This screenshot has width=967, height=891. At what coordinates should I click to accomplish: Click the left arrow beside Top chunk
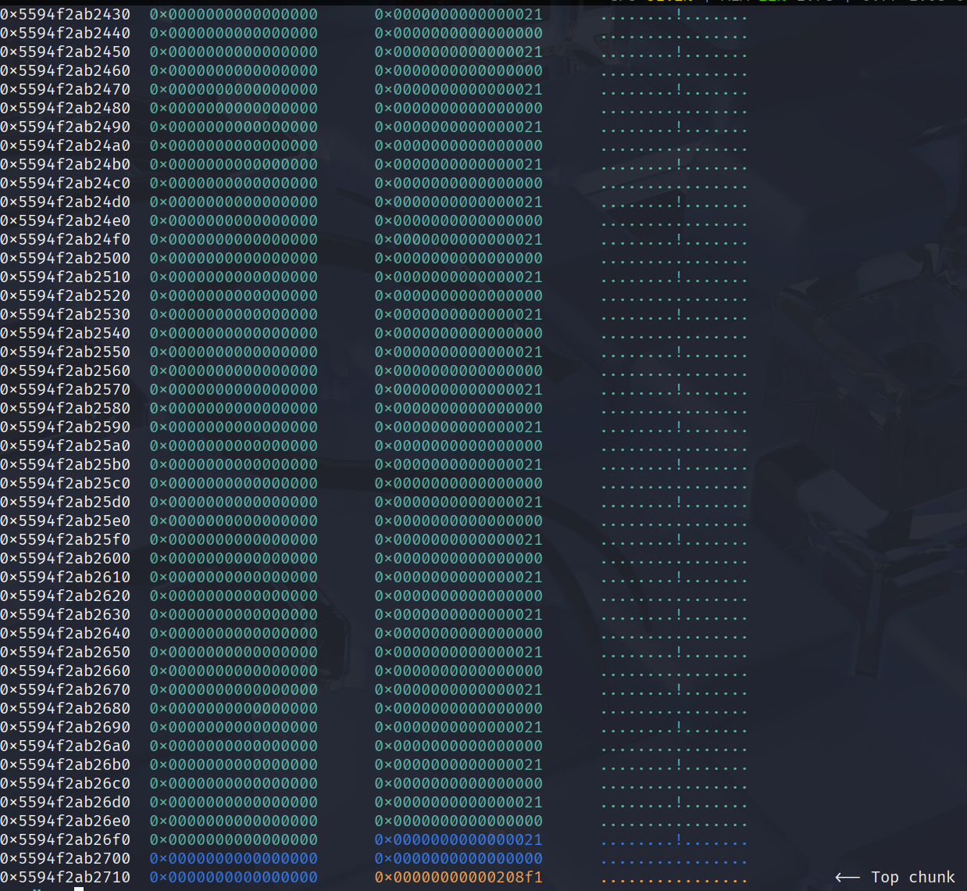pyautogui.click(x=847, y=877)
